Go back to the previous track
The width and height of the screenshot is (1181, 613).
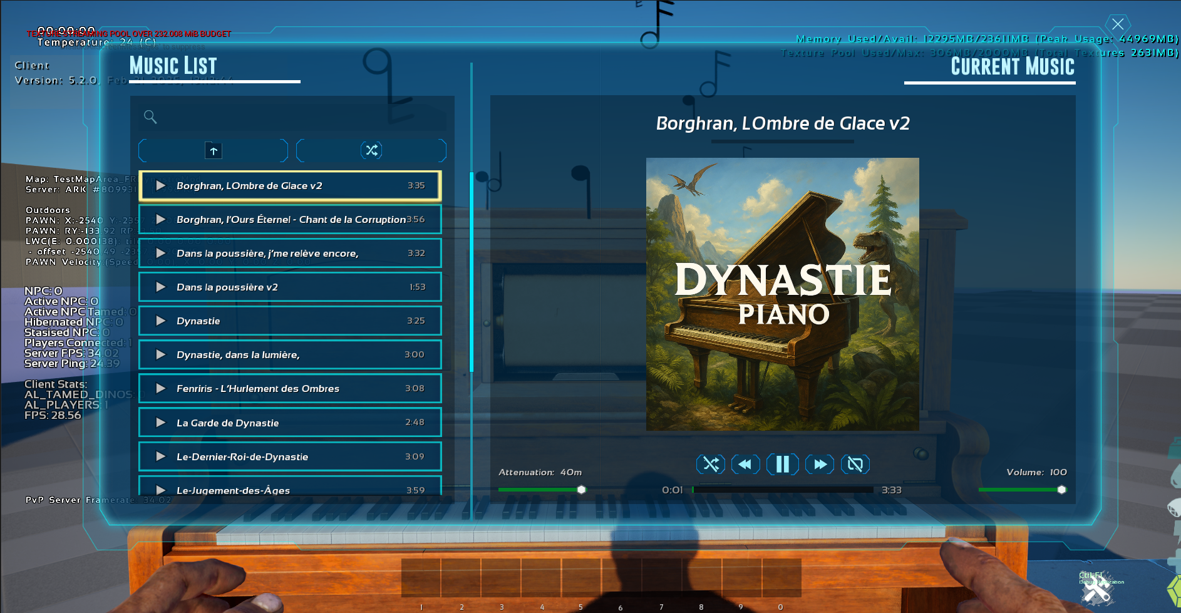pos(745,464)
